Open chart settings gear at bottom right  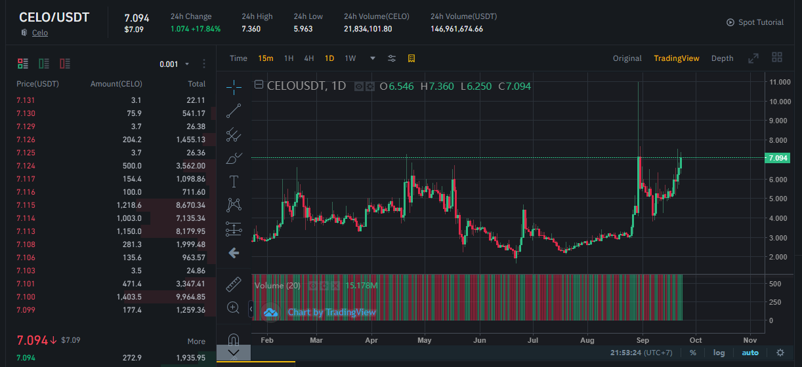point(780,353)
